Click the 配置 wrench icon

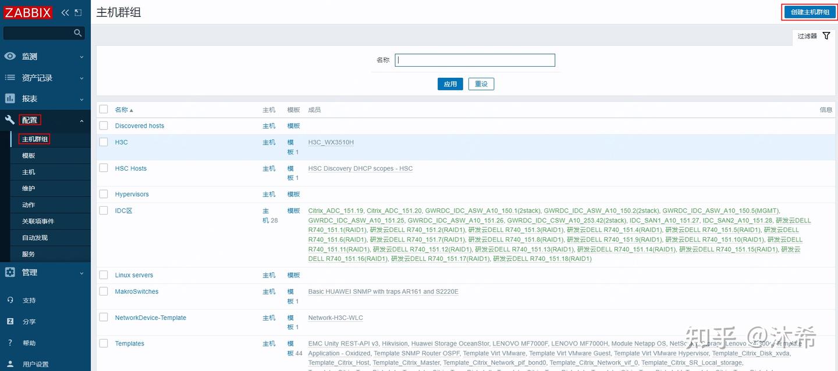click(11, 120)
